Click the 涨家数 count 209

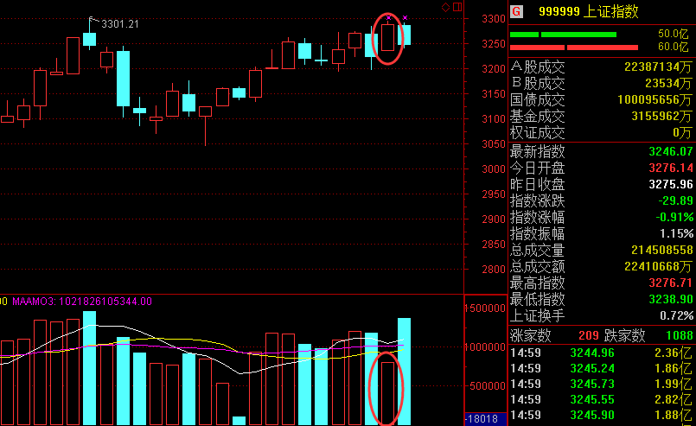(x=589, y=335)
